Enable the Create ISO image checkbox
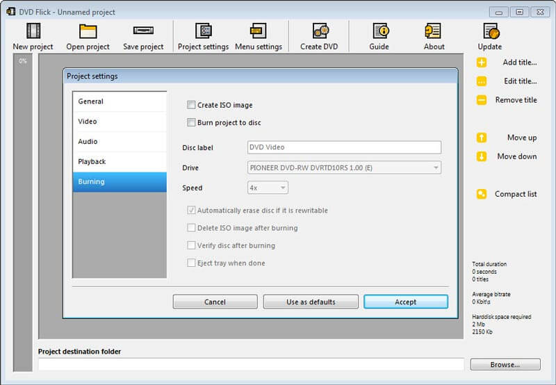 click(191, 106)
